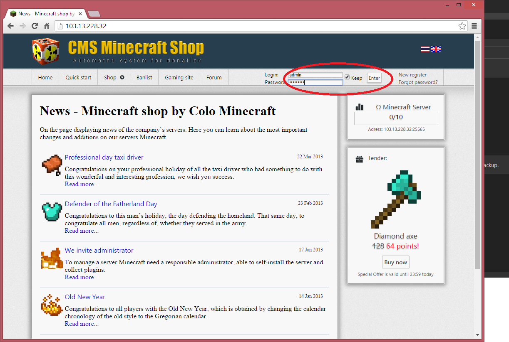
Task: Click the 64 points! sale price
Action: click(x=402, y=246)
